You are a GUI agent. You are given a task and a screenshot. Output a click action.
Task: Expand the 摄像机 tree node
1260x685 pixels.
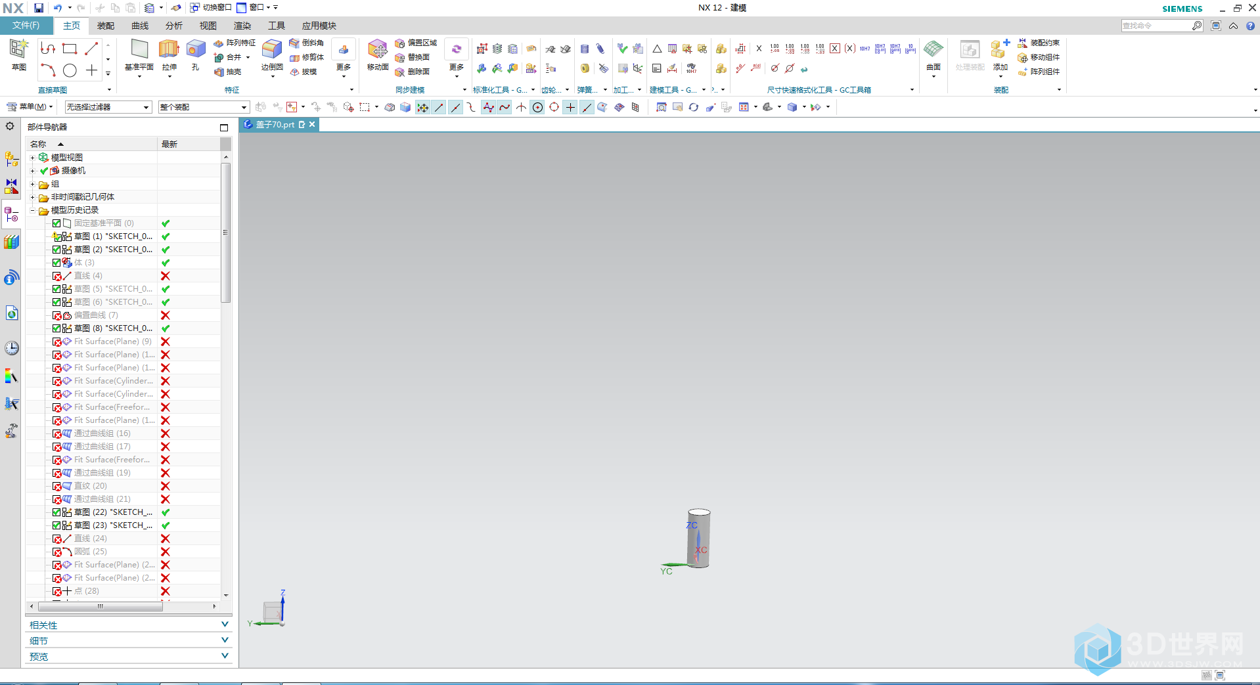32,171
